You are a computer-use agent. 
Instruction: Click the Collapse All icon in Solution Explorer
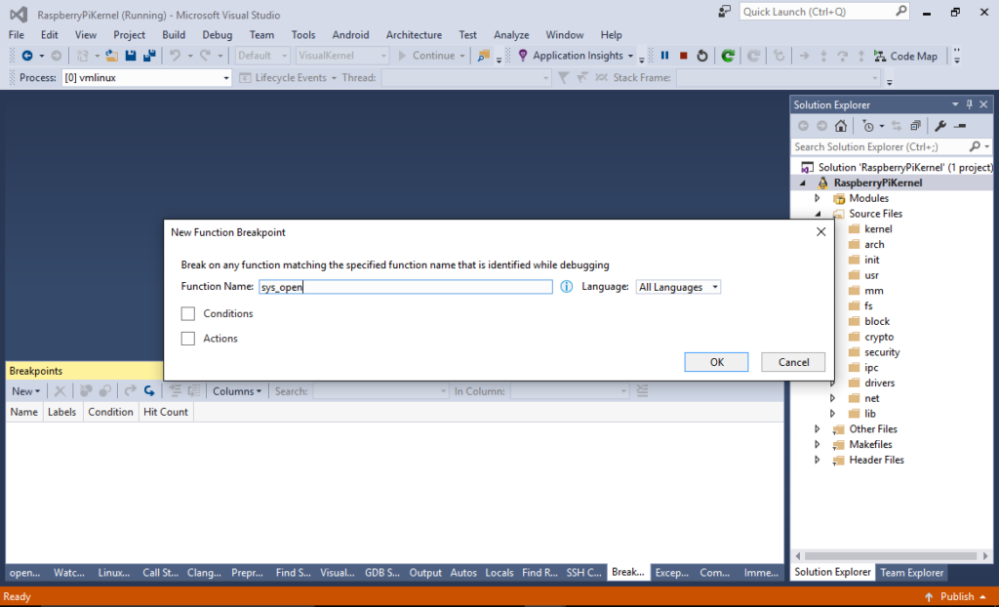tap(915, 126)
